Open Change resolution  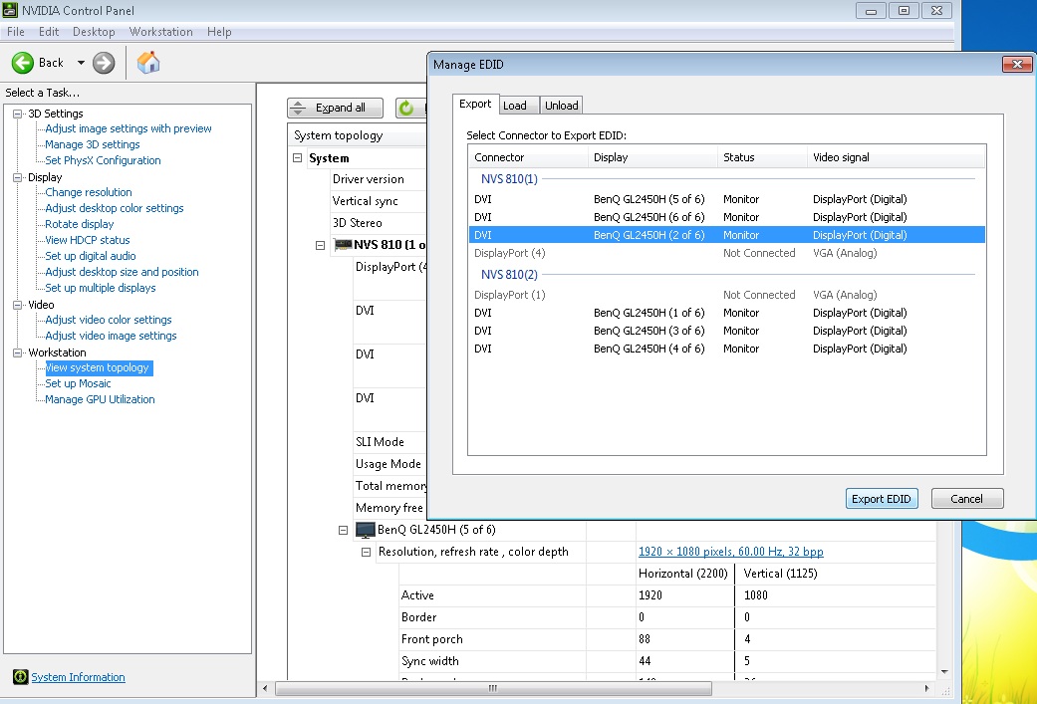tap(88, 192)
